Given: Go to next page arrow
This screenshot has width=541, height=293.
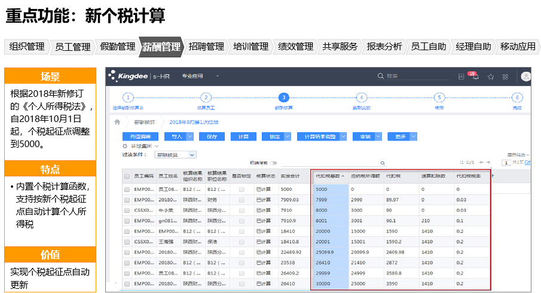Looking at the screenshot, I should pos(488,162).
